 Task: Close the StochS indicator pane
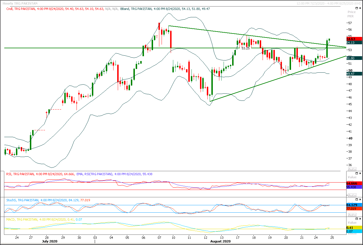[x=360, y=200]
